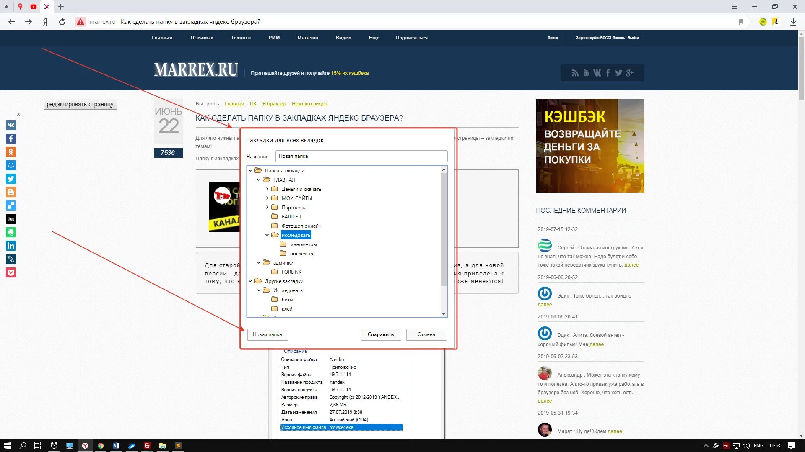Screen dimensions: 805x452
Task: Click the Twitter share icon
Action: click(12, 178)
